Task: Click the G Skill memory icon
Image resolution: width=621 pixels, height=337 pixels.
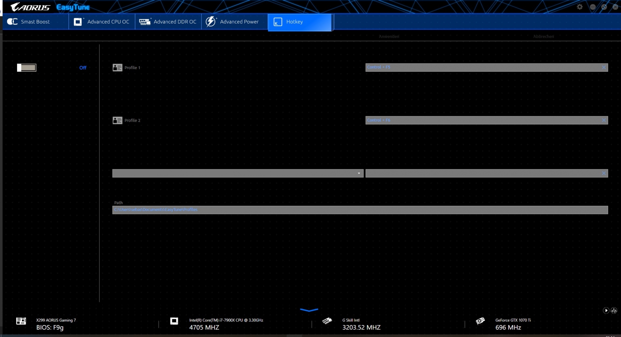Action: click(327, 321)
